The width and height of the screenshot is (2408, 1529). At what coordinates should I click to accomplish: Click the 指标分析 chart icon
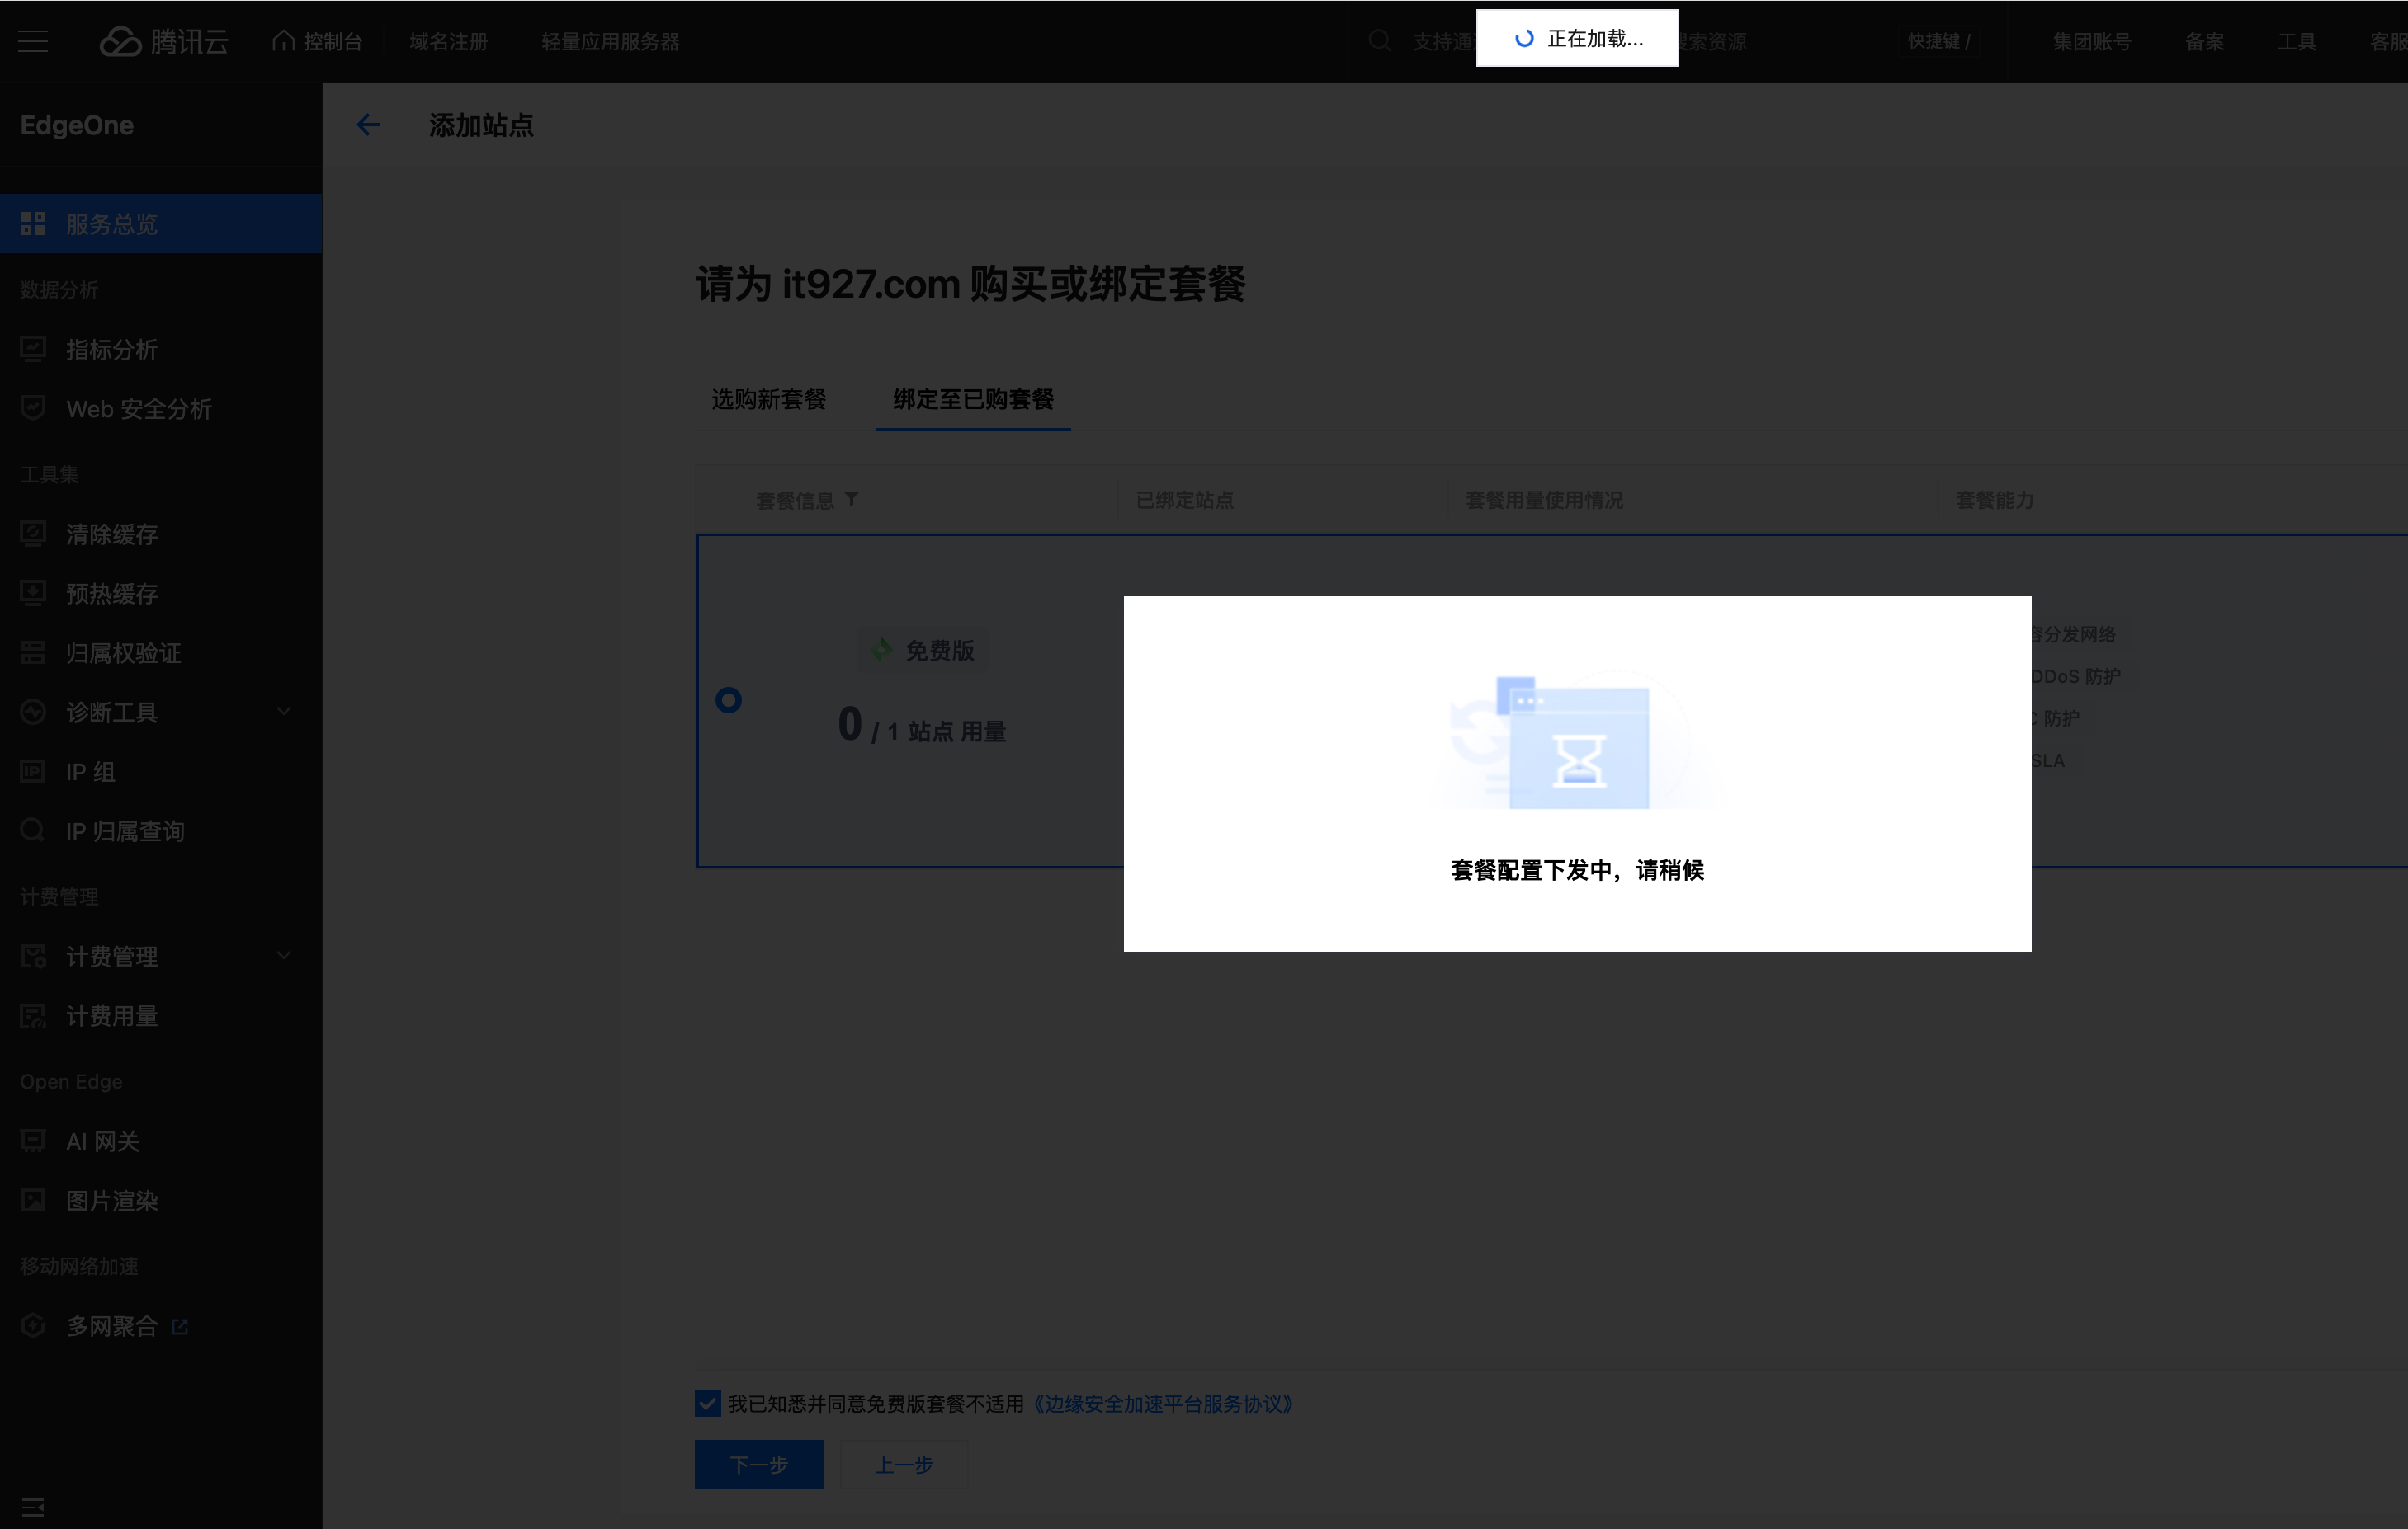(x=33, y=349)
